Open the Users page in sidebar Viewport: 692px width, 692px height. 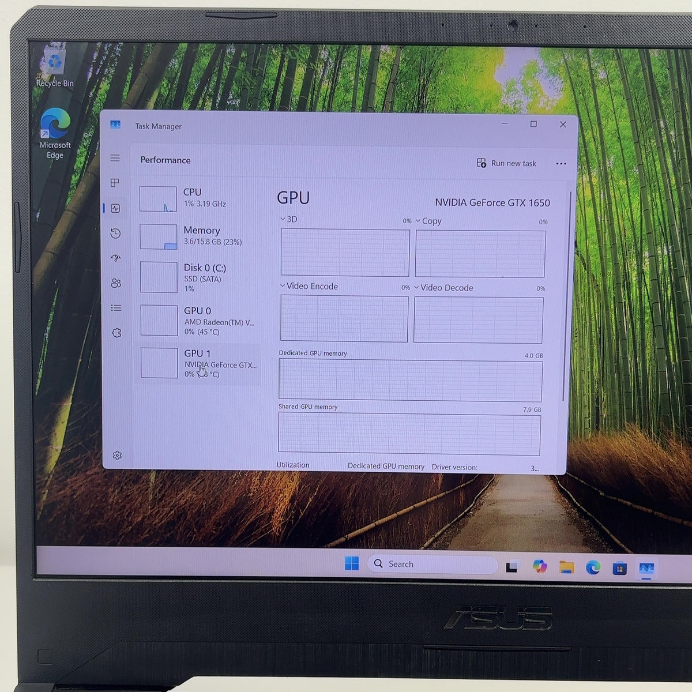tap(116, 283)
